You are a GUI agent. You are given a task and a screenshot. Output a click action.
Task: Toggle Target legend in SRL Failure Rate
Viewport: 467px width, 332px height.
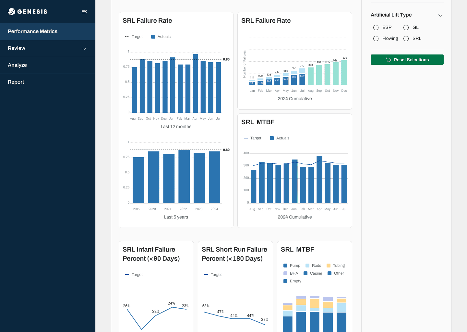(x=134, y=37)
